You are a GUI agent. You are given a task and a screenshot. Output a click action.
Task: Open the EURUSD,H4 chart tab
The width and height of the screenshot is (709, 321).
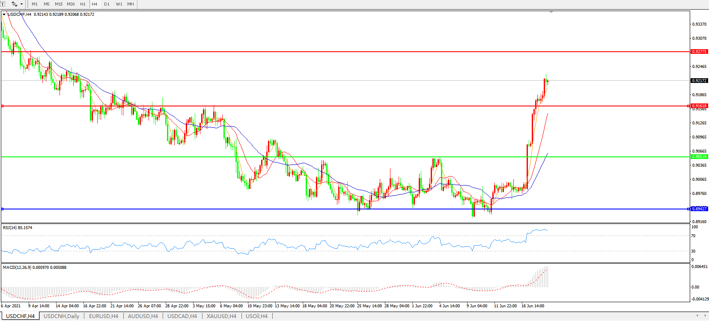pos(103,316)
